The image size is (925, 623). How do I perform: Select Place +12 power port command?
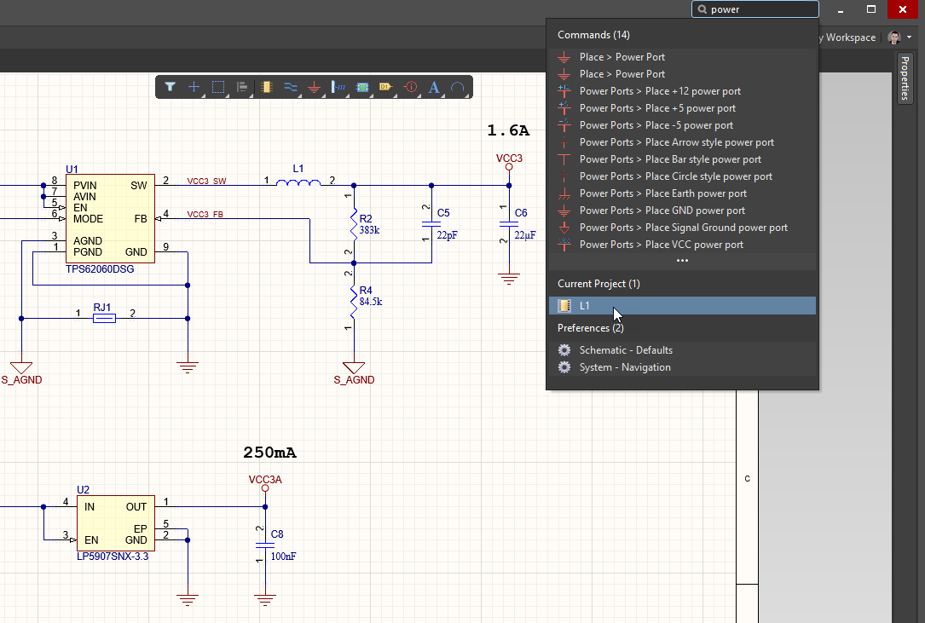click(660, 91)
